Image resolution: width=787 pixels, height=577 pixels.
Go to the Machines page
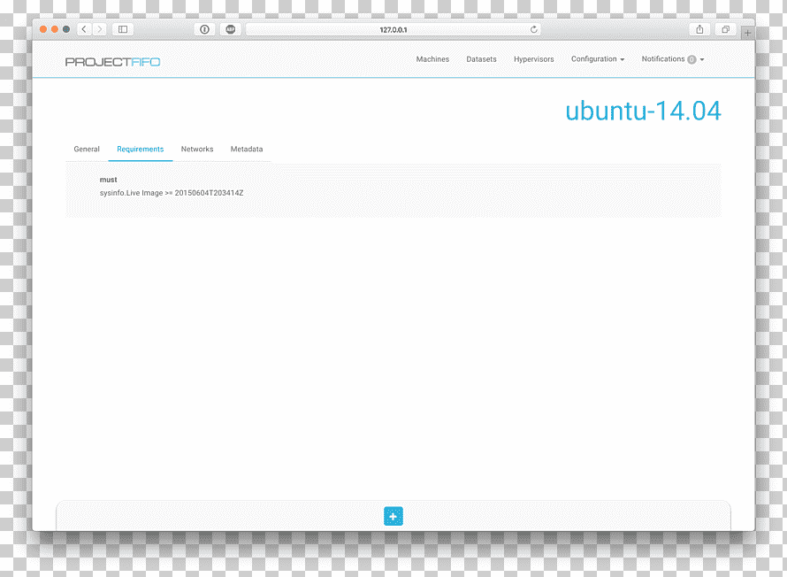tap(432, 58)
